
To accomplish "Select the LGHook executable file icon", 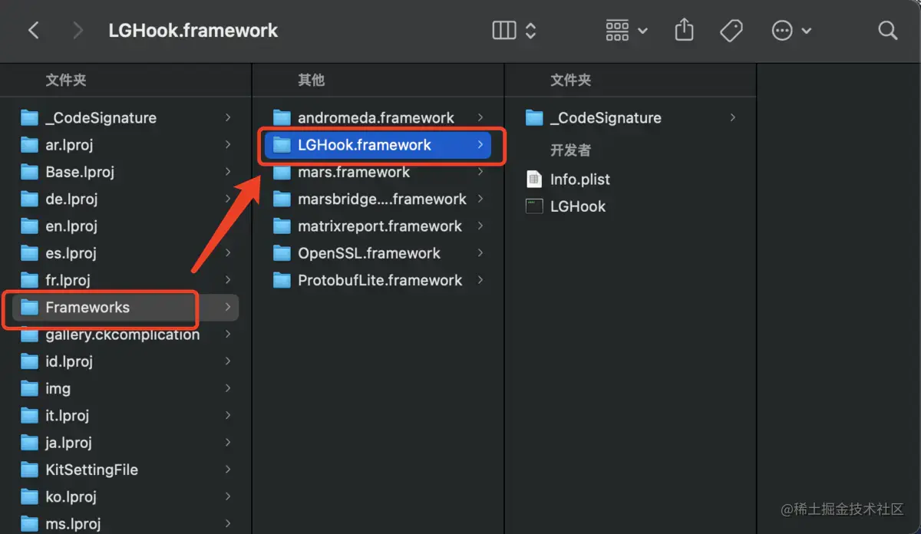I will pos(534,206).
